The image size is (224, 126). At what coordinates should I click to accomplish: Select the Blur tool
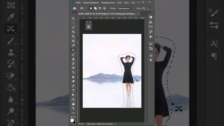(73, 77)
